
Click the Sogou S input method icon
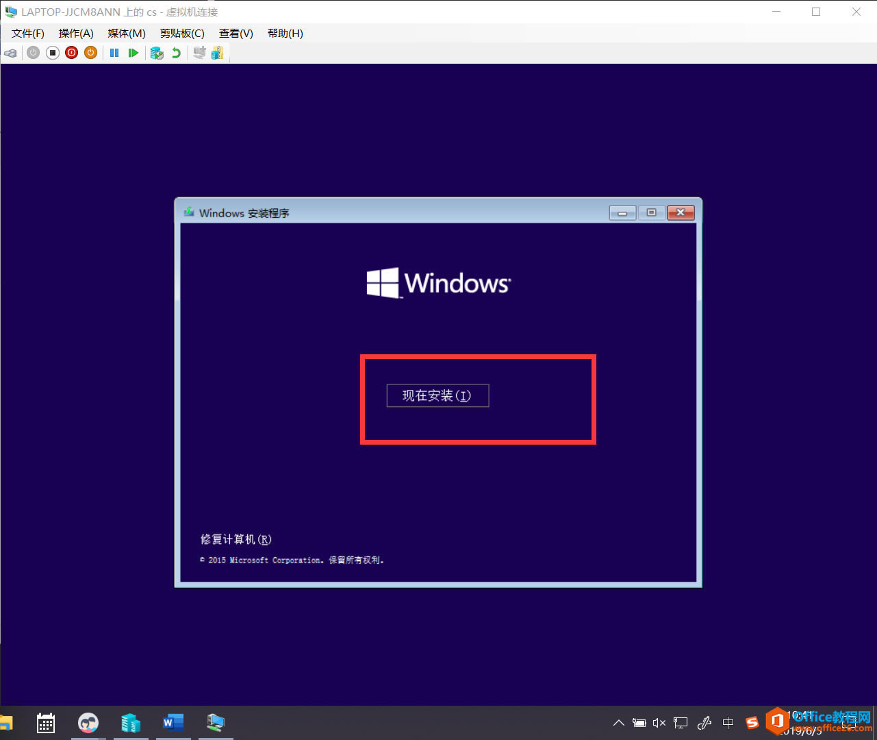tap(752, 723)
